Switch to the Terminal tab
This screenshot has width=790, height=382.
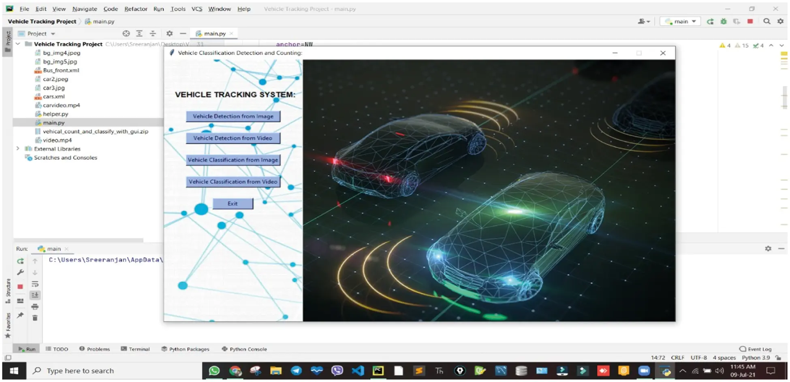pyautogui.click(x=136, y=349)
